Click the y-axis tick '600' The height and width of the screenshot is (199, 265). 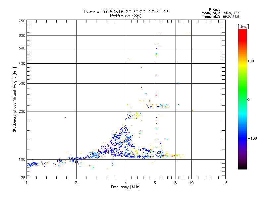pyautogui.click(x=22, y=35)
